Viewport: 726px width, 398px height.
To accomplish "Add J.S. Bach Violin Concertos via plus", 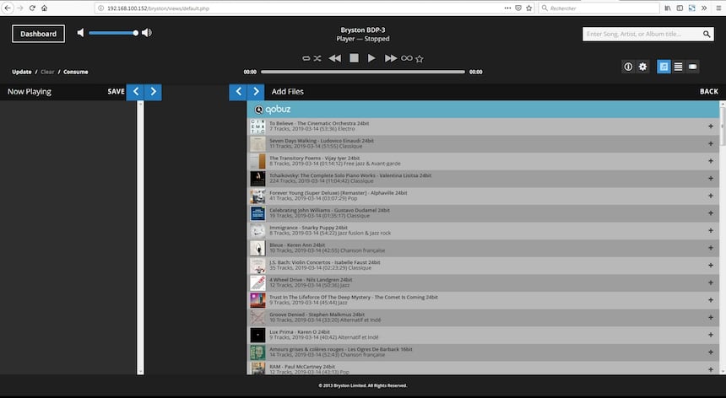I will tap(710, 266).
